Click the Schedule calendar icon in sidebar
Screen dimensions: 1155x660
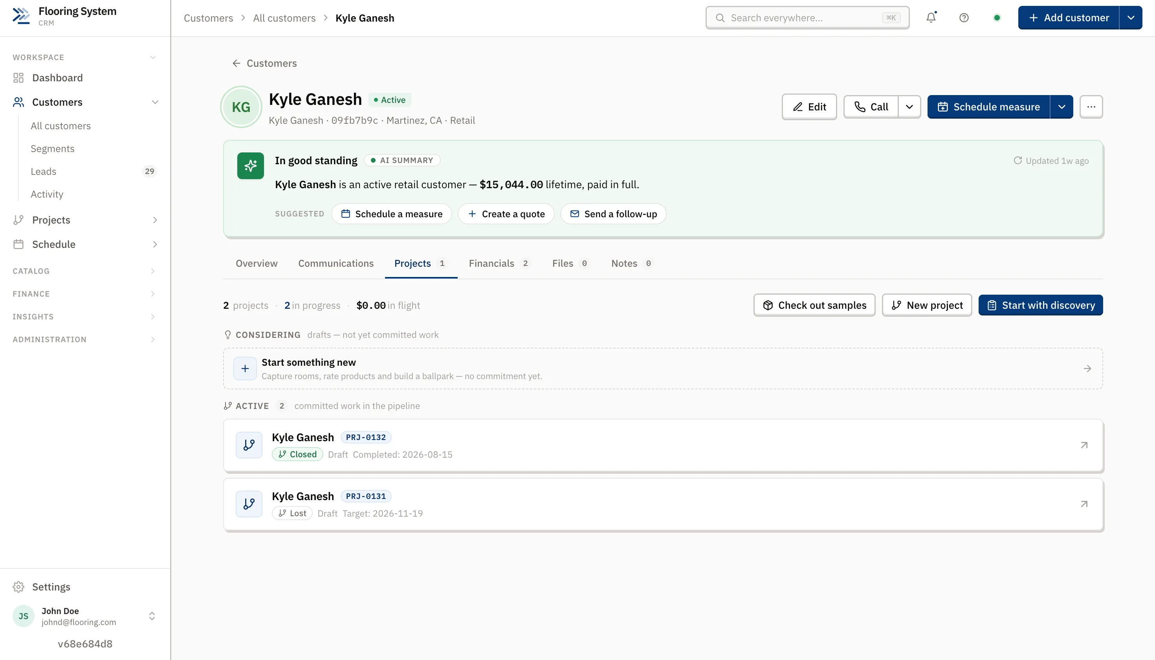[18, 244]
